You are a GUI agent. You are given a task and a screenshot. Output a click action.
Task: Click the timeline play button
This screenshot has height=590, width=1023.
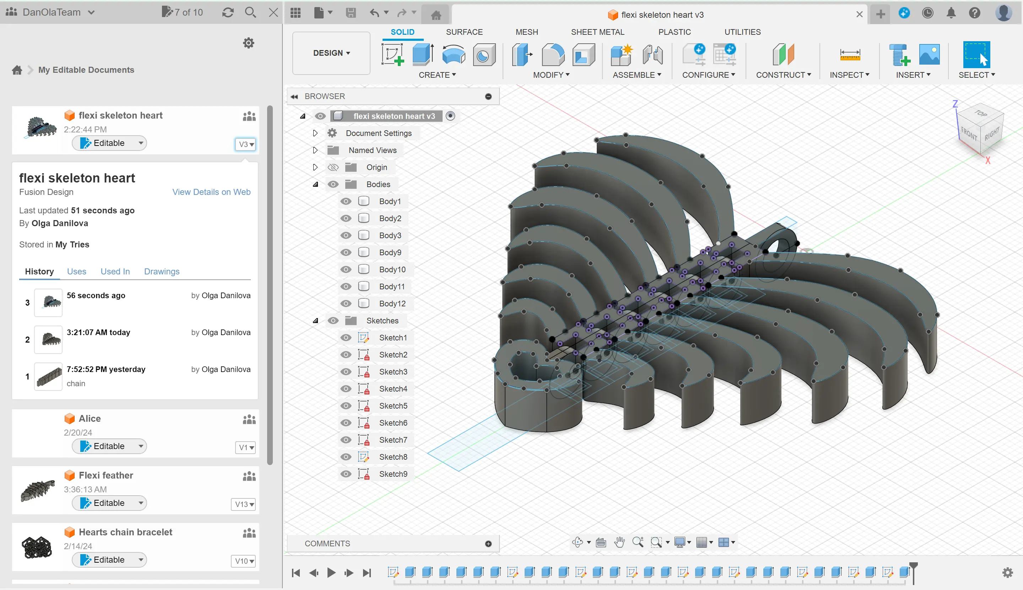point(331,573)
